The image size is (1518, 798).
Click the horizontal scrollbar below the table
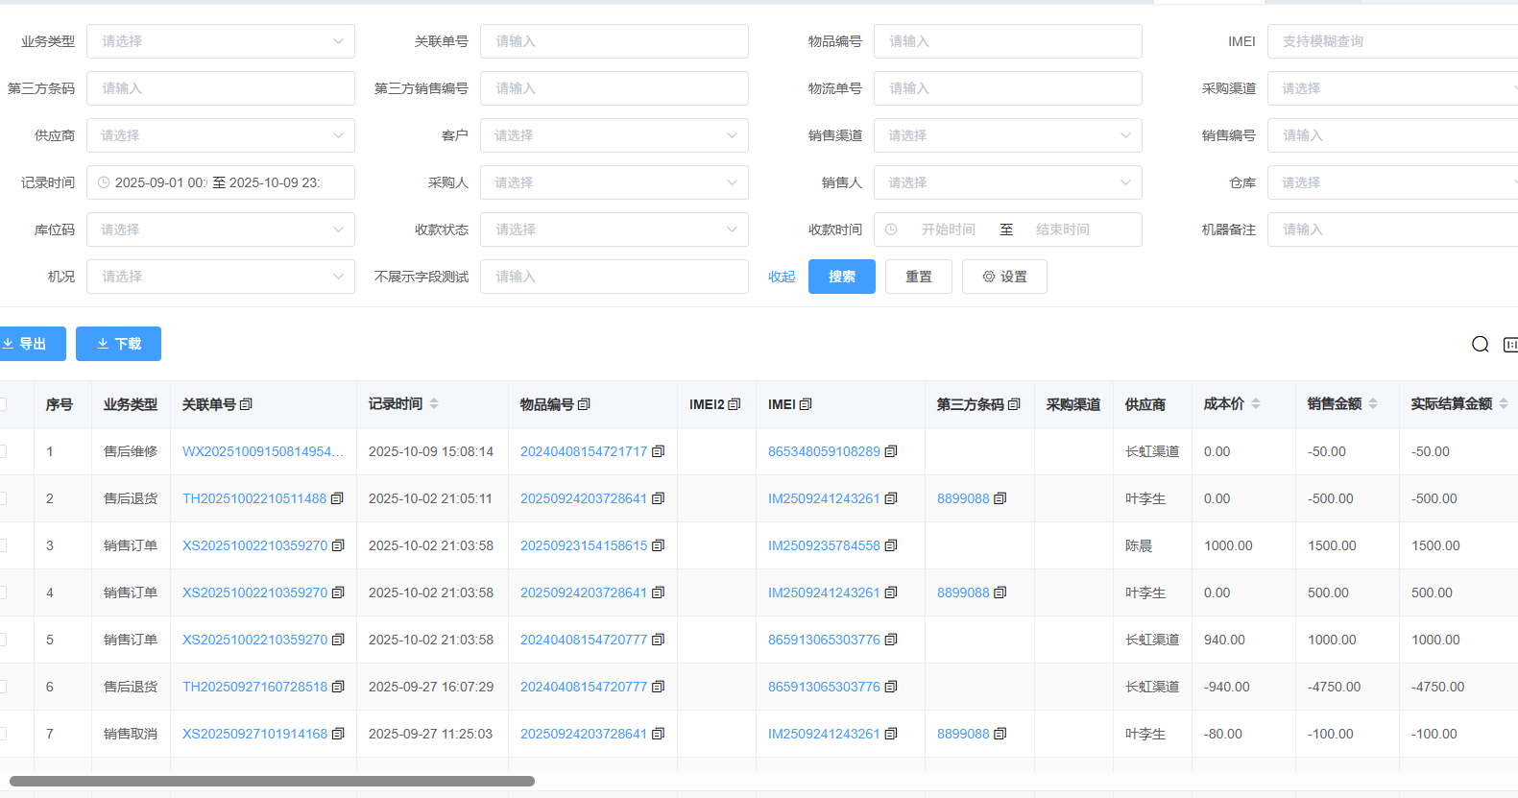[272, 781]
